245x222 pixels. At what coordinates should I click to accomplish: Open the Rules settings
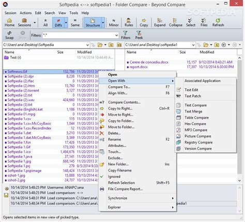129,23
